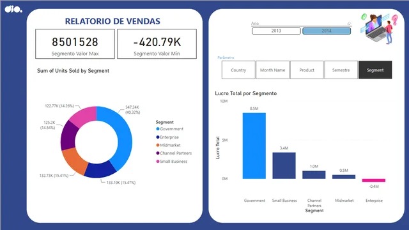Click the 'Segment' legend heading
This screenshot has width=409, height=230.
[165, 122]
